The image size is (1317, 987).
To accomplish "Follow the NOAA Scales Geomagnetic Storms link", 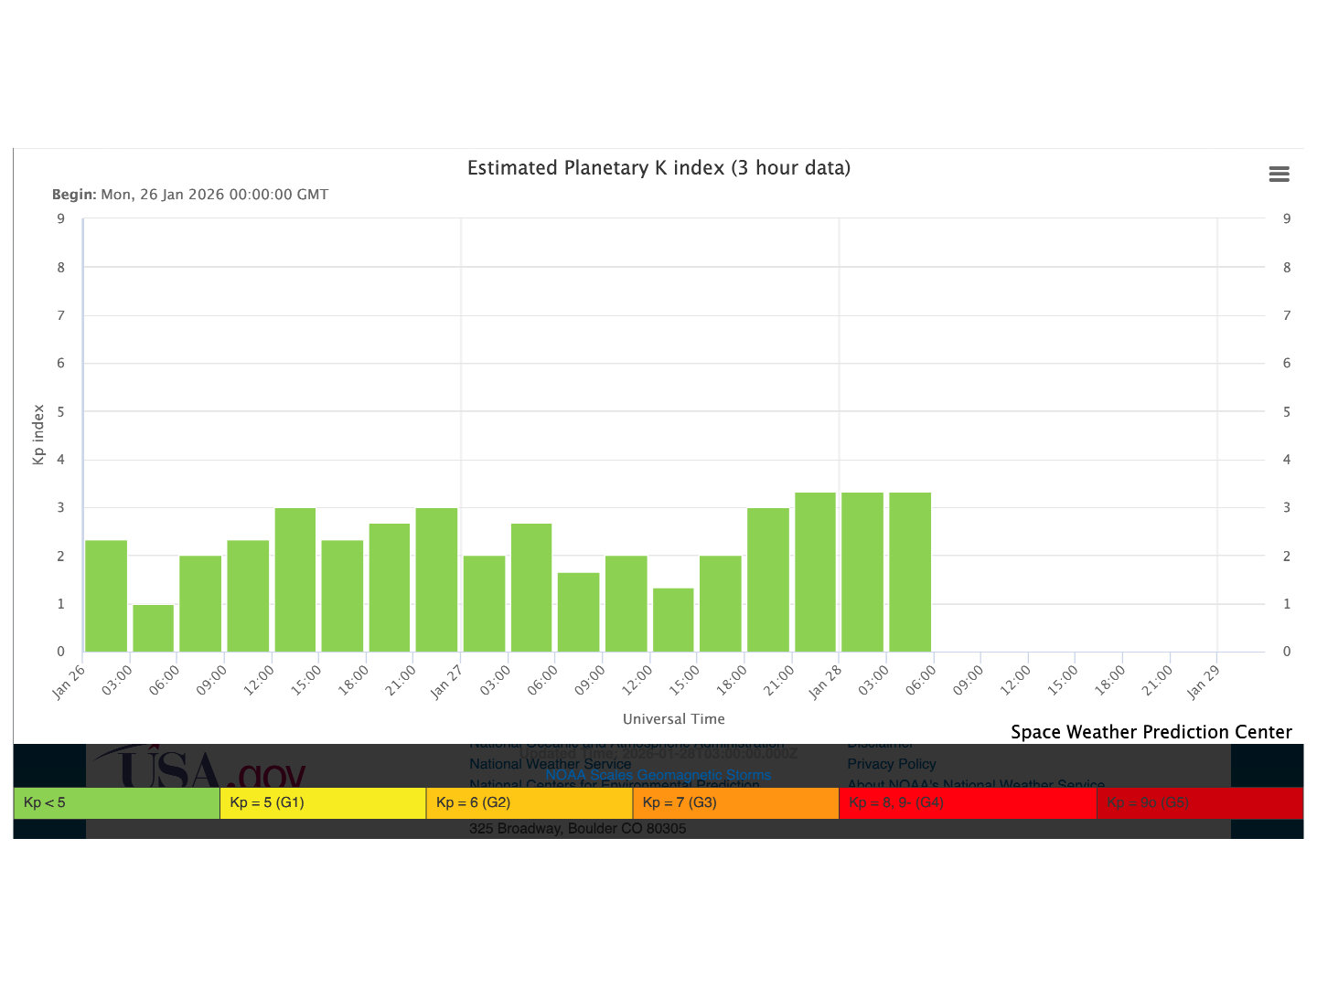I will tap(658, 775).
